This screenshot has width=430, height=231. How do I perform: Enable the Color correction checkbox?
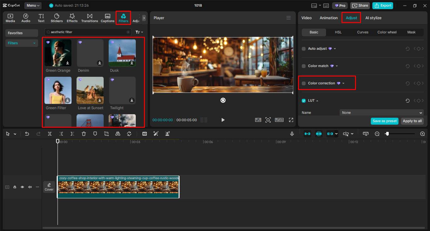coord(304,83)
